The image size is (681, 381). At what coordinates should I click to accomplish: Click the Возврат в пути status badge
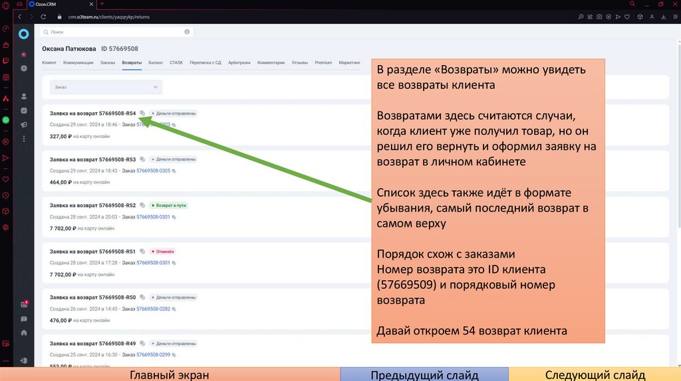pos(168,206)
